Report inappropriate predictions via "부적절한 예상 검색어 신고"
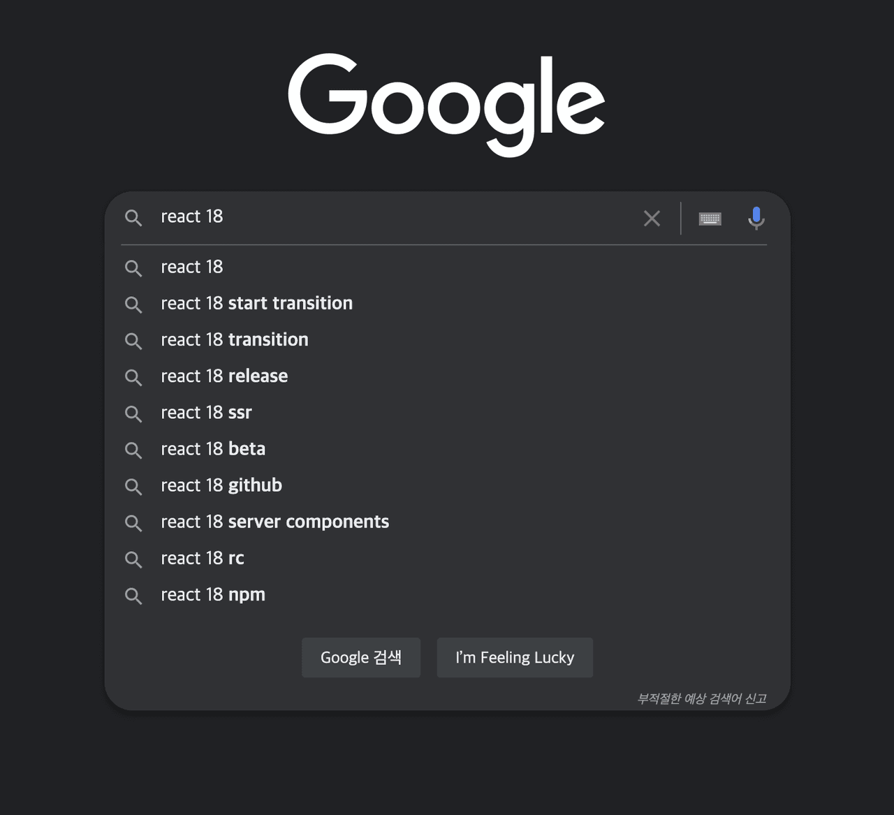The width and height of the screenshot is (894, 815). tap(701, 698)
